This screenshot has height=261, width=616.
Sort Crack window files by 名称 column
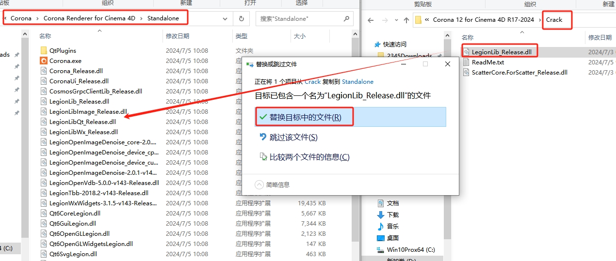click(x=467, y=37)
